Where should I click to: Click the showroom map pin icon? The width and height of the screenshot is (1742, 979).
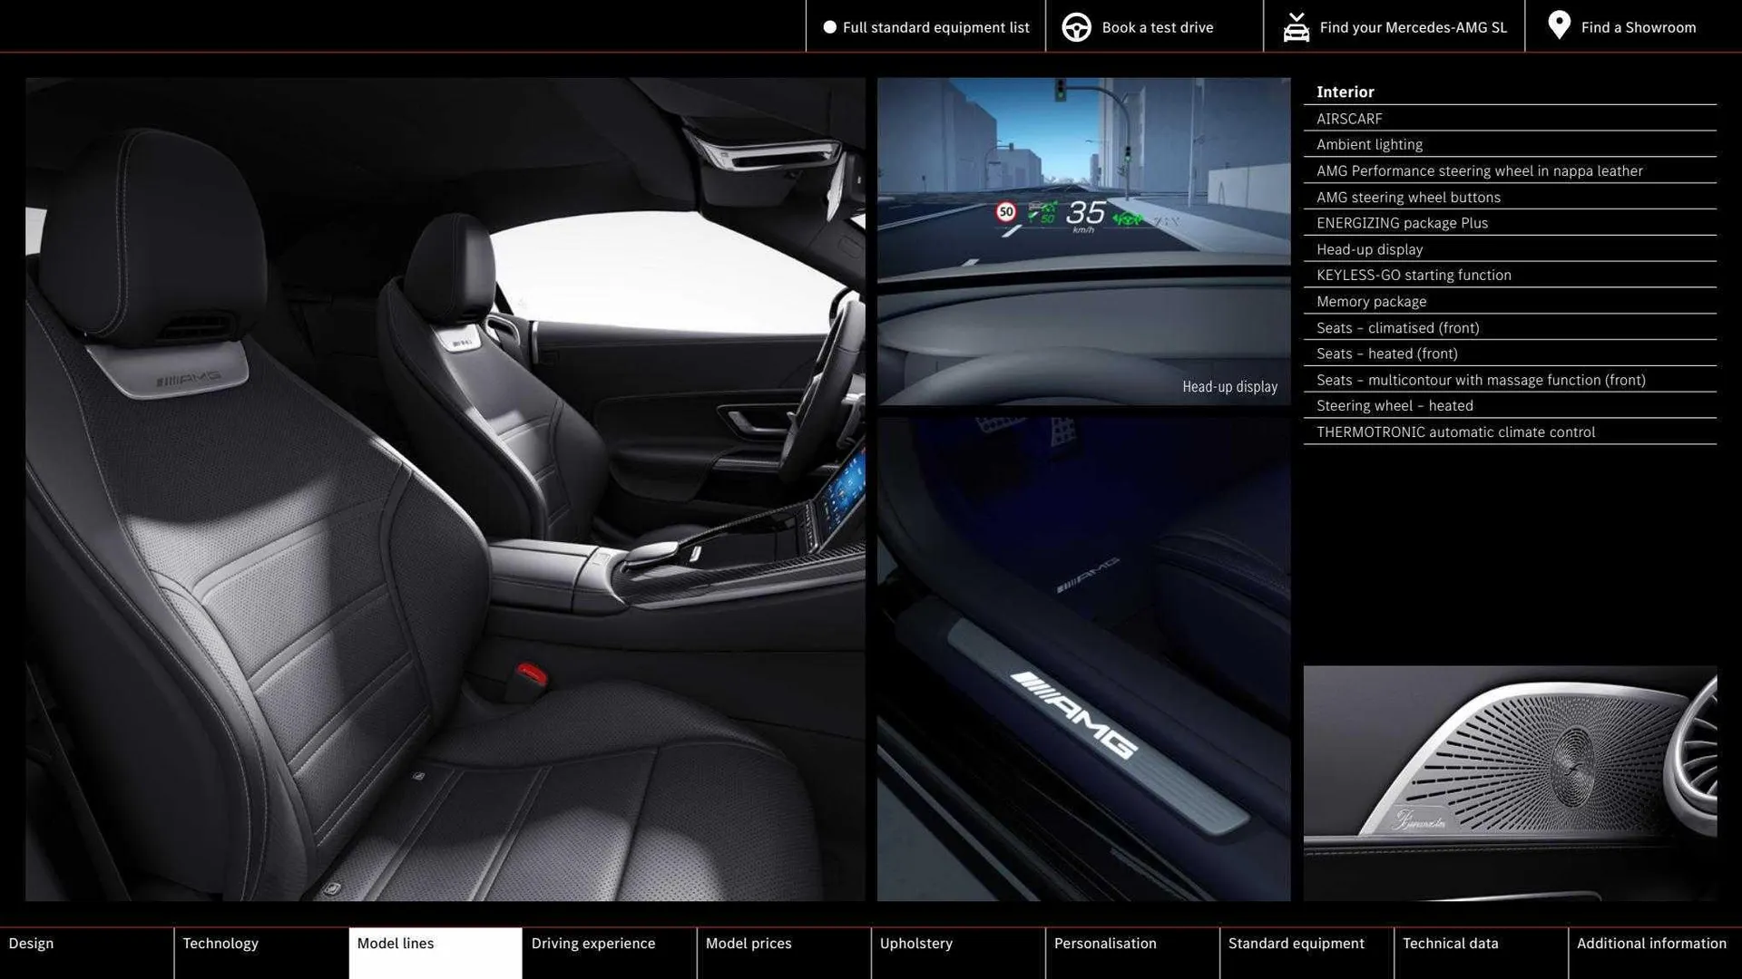coord(1559,25)
